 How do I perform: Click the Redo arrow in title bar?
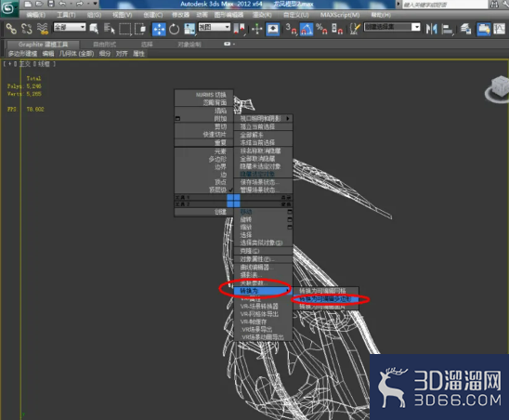(x=80, y=4)
